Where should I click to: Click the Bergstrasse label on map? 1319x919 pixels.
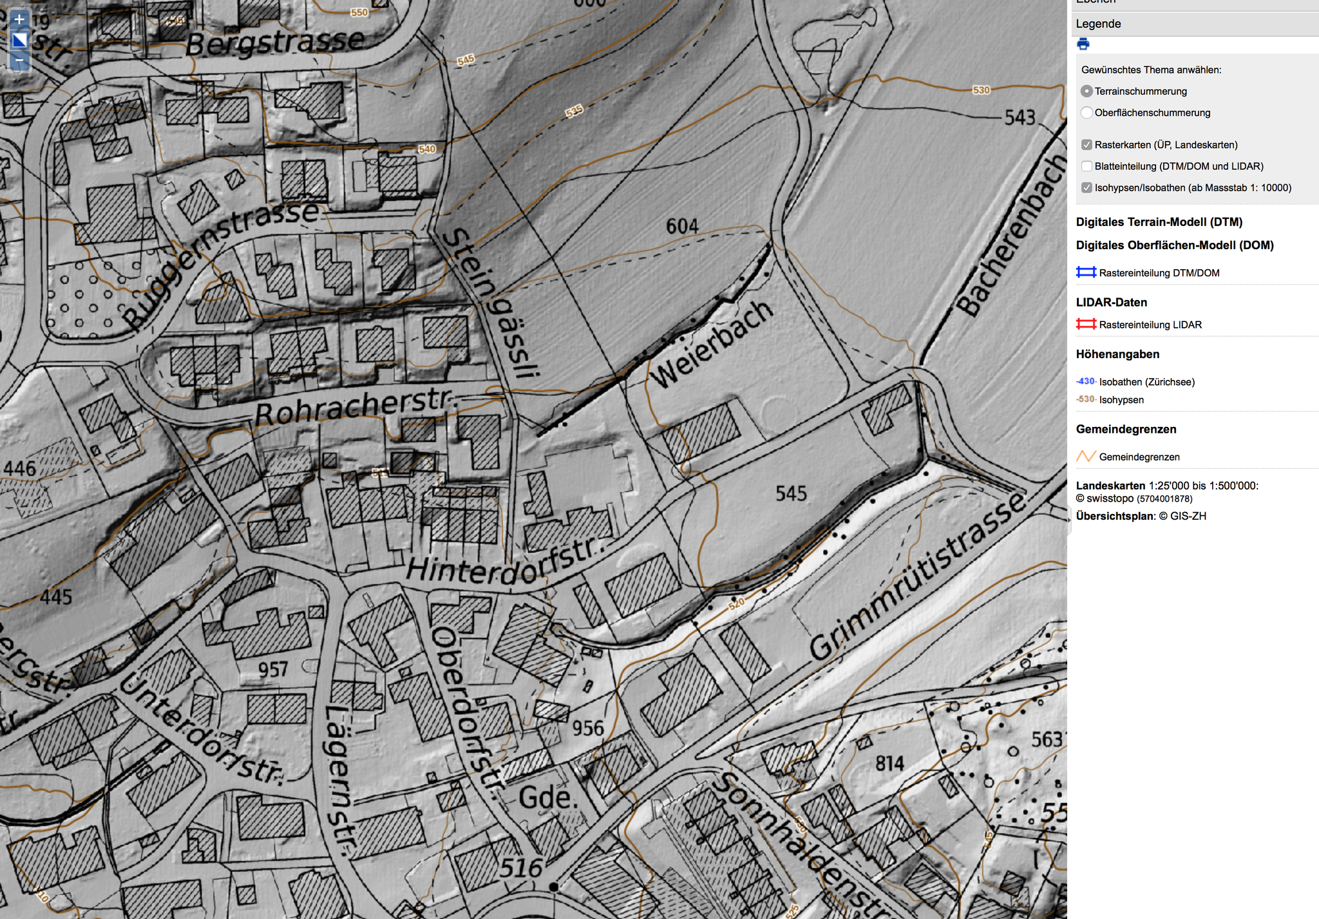click(x=276, y=42)
